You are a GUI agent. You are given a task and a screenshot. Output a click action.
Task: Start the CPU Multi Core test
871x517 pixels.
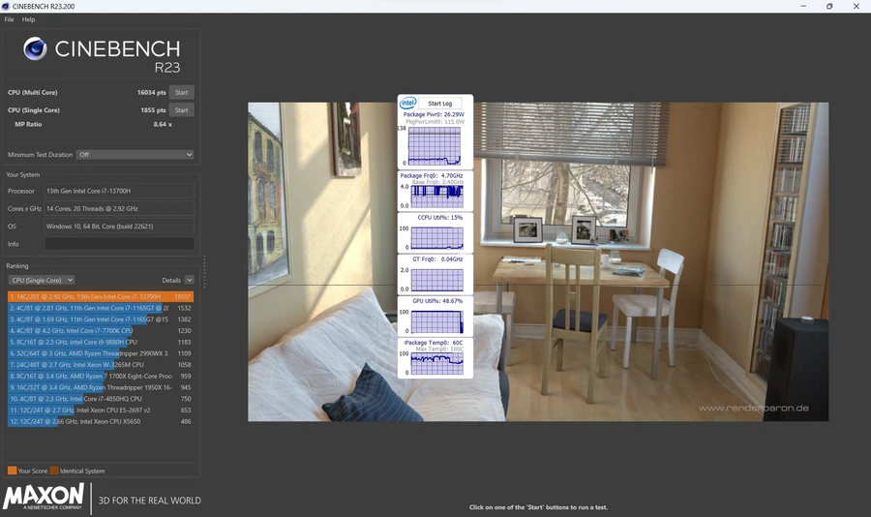tap(182, 92)
